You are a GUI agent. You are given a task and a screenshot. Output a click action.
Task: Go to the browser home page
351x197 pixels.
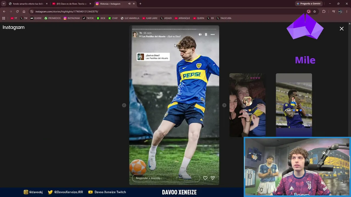pos(24,11)
